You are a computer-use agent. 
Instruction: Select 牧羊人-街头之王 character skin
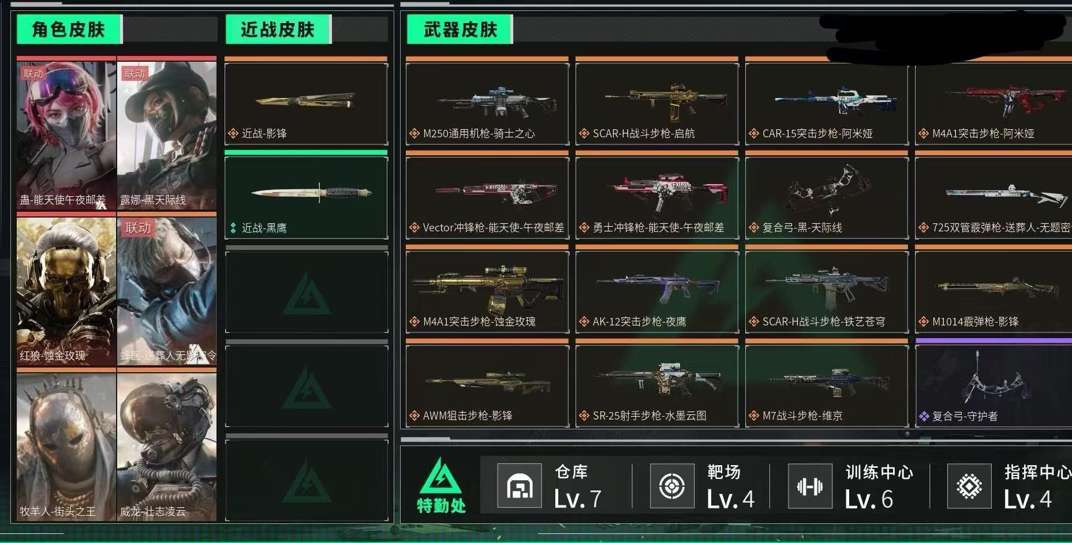point(66,447)
